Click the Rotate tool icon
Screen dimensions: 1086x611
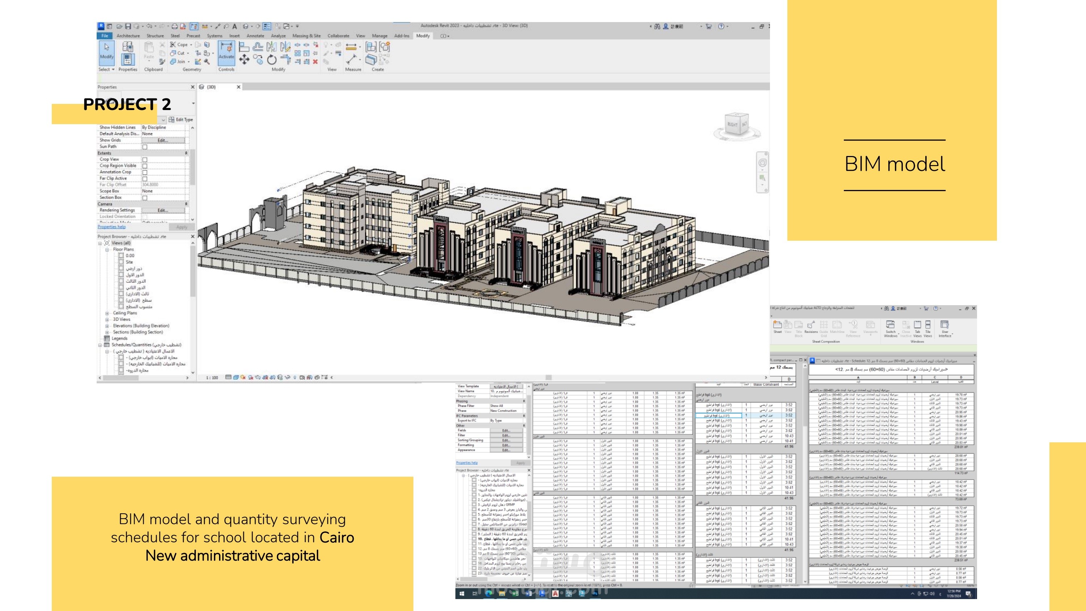(272, 60)
